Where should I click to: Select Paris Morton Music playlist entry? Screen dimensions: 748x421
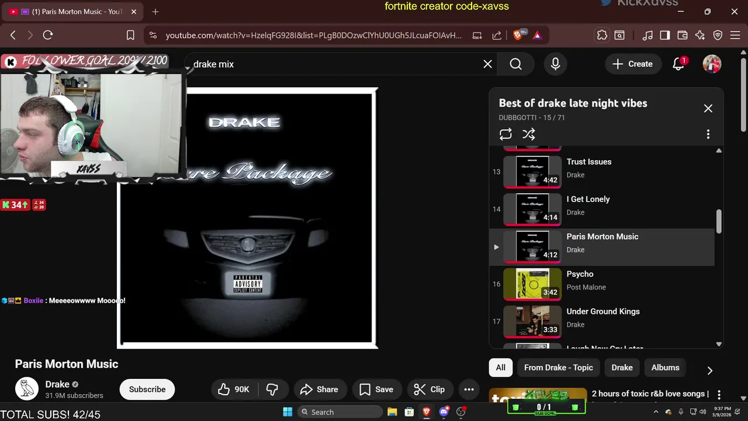pos(602,247)
